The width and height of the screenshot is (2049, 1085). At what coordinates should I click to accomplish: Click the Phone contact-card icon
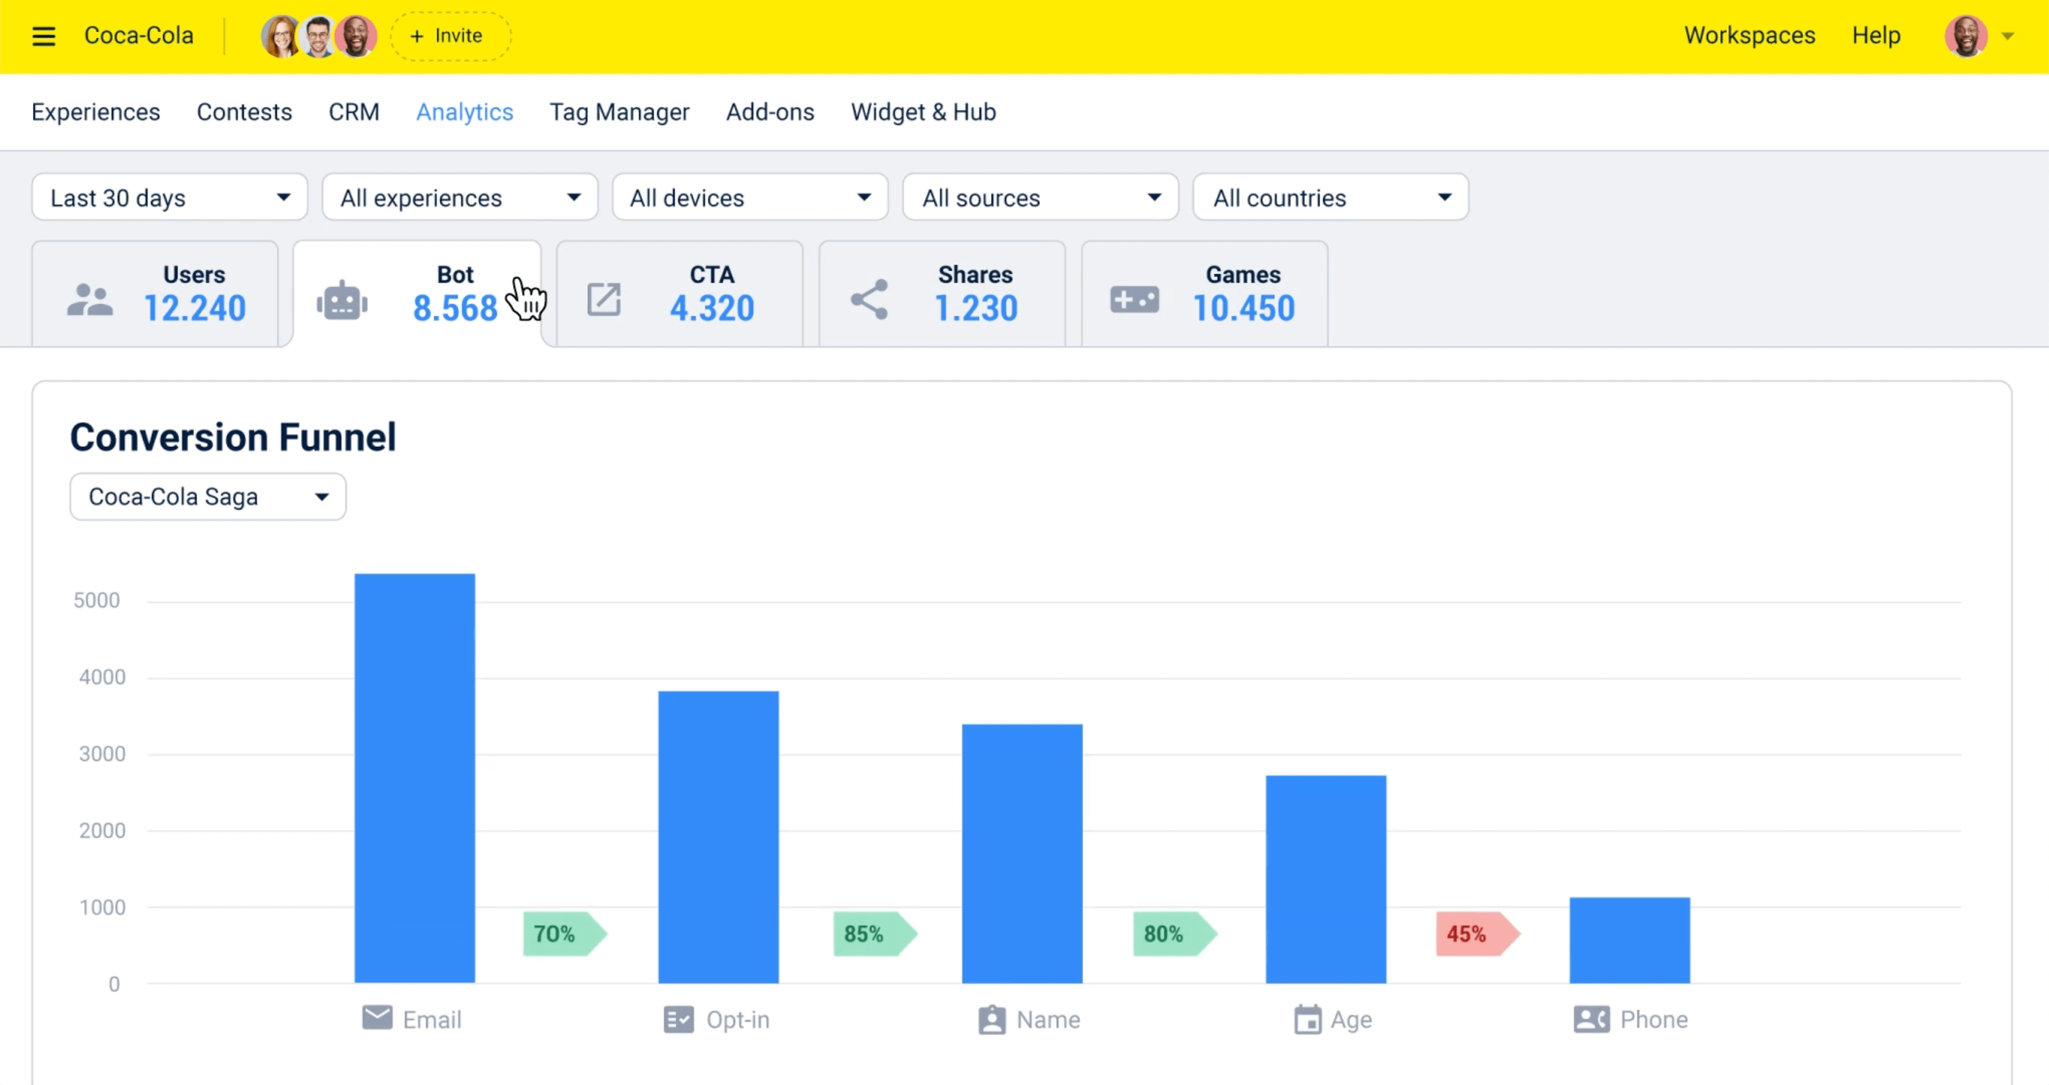point(1591,1019)
